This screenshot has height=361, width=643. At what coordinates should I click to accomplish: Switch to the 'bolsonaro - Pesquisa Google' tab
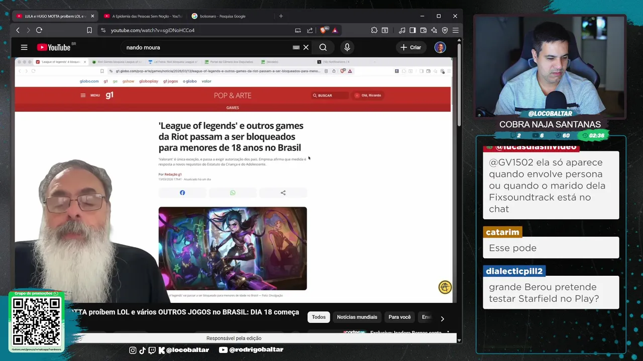[x=230, y=16]
